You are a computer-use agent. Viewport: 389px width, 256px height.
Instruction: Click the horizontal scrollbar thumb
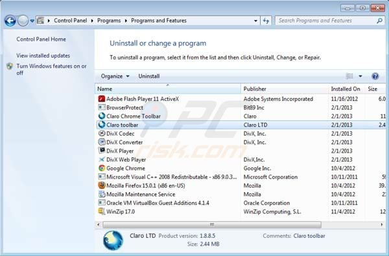click(212, 224)
